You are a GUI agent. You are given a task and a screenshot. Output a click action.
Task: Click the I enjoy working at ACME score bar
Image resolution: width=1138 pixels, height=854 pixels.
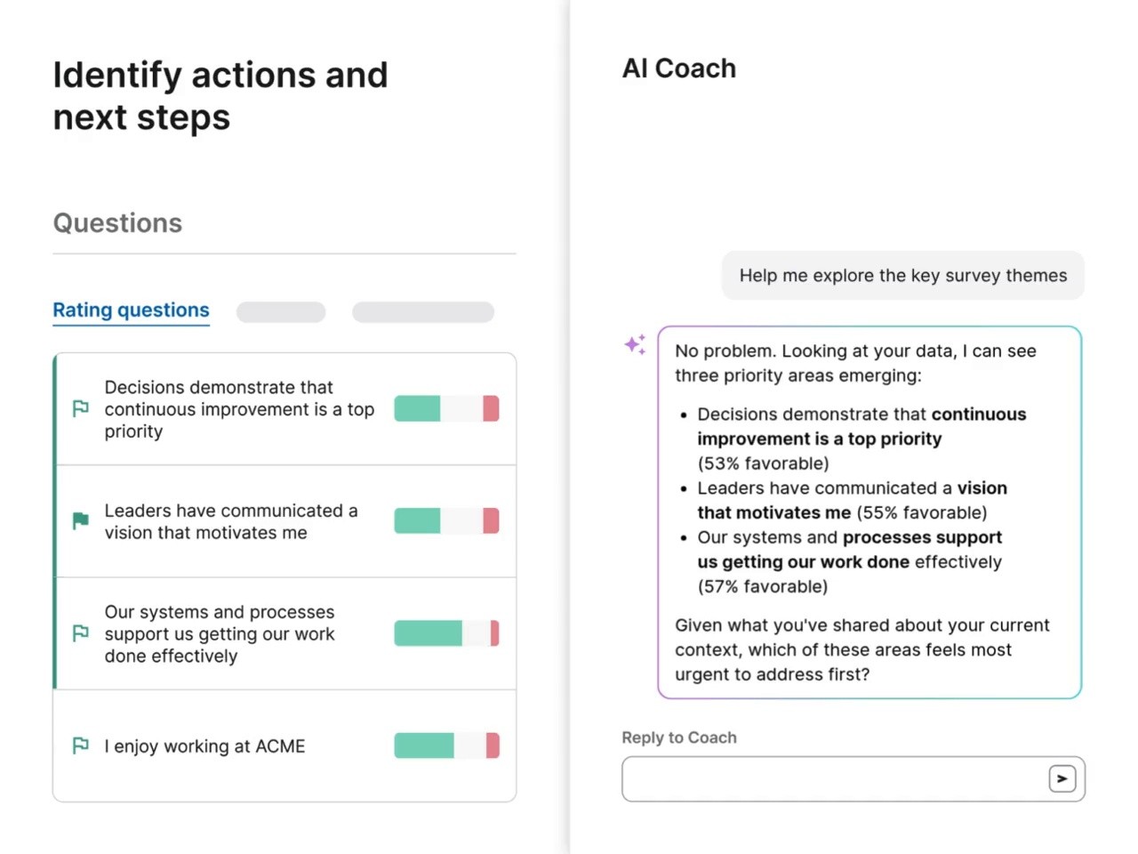tap(446, 745)
